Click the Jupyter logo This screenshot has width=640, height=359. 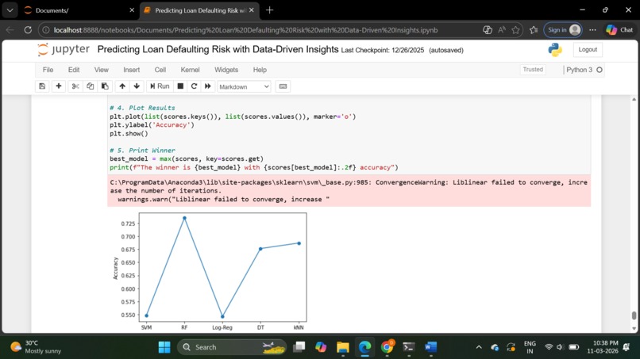(64, 49)
